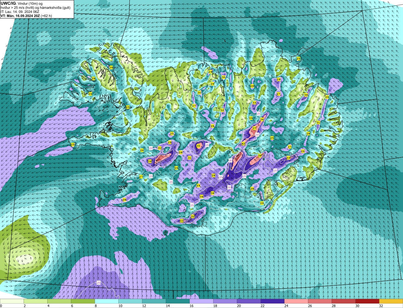403x308 pixels.
Task: Pick the 8–10 m/s light cyan legend swatch
Action: tap(107, 301)
